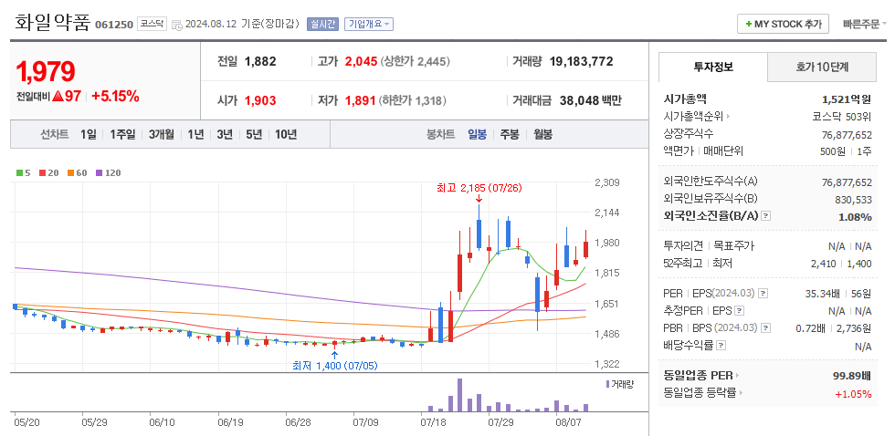Image resolution: width=895 pixels, height=436 pixels.
Task: Select the 주봉 candlestick chart
Action: (510, 134)
